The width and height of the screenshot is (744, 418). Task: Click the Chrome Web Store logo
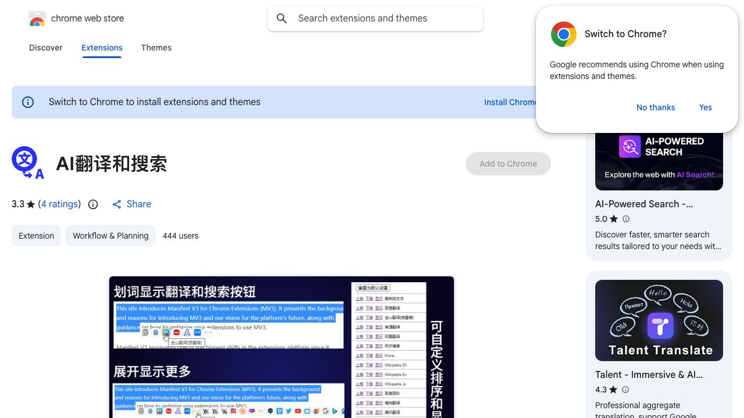[37, 19]
